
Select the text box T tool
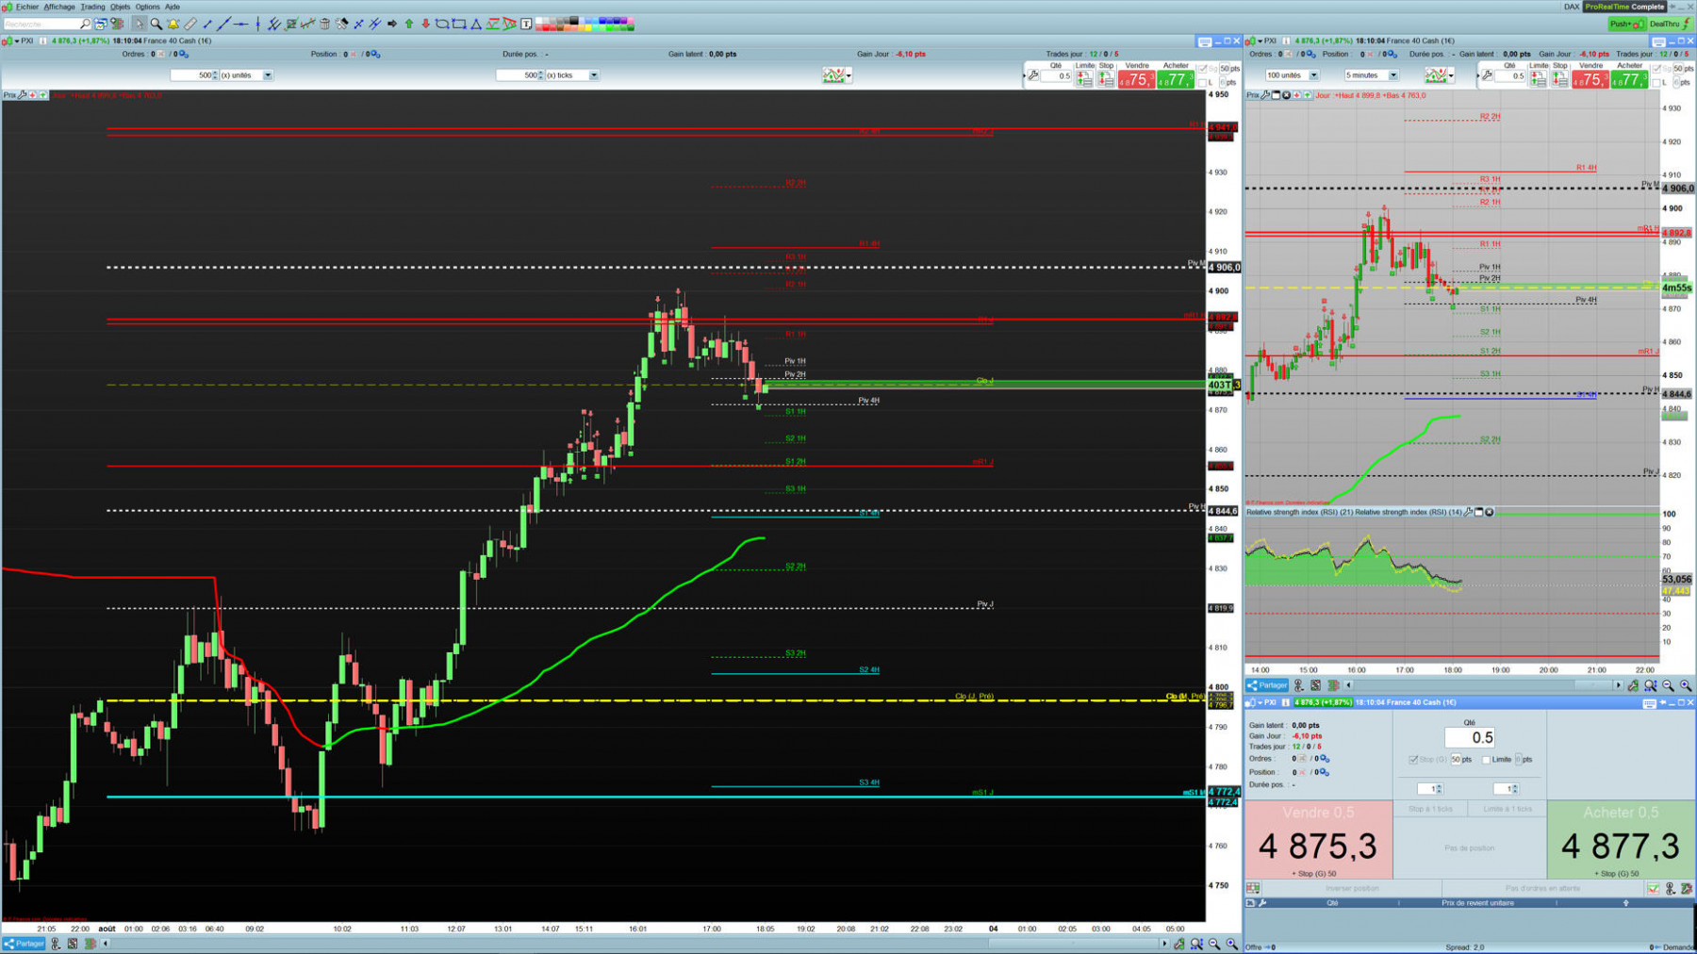tap(526, 24)
